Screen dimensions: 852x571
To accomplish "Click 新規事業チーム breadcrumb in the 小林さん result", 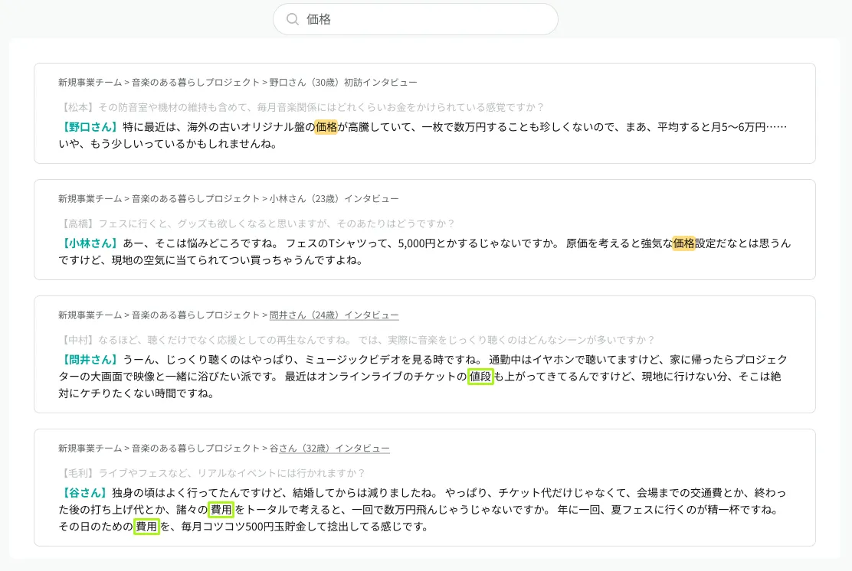I will (90, 198).
